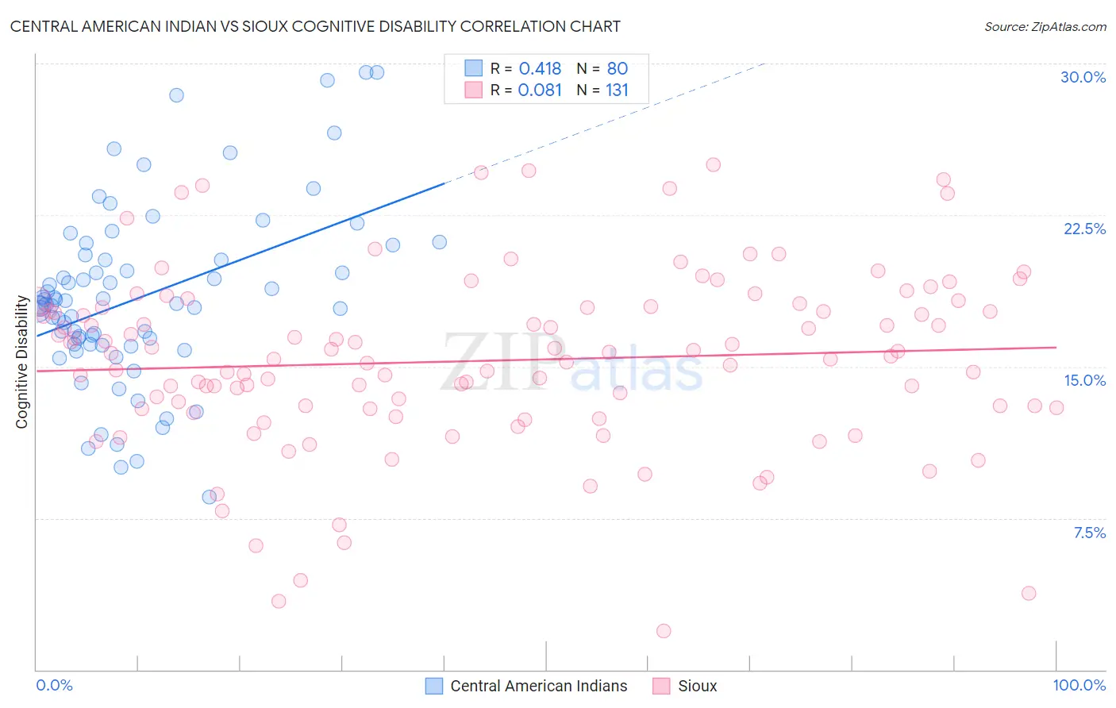The image size is (1116, 708).
Task: Select the Central American Indians legend label
Action: tap(539, 686)
